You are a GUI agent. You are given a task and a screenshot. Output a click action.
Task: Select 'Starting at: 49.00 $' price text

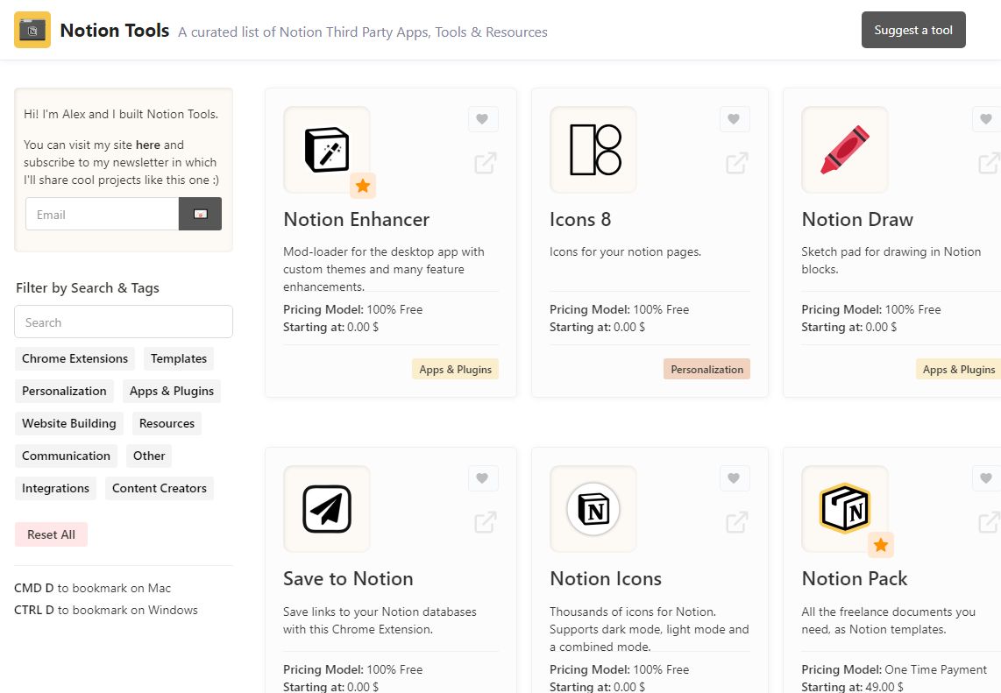click(x=852, y=687)
